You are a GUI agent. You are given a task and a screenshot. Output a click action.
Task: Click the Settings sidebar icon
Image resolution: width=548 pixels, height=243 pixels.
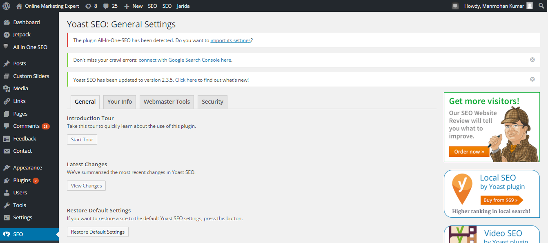pyautogui.click(x=7, y=218)
